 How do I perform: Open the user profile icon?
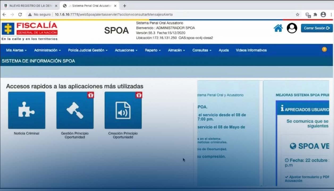pos(292,28)
